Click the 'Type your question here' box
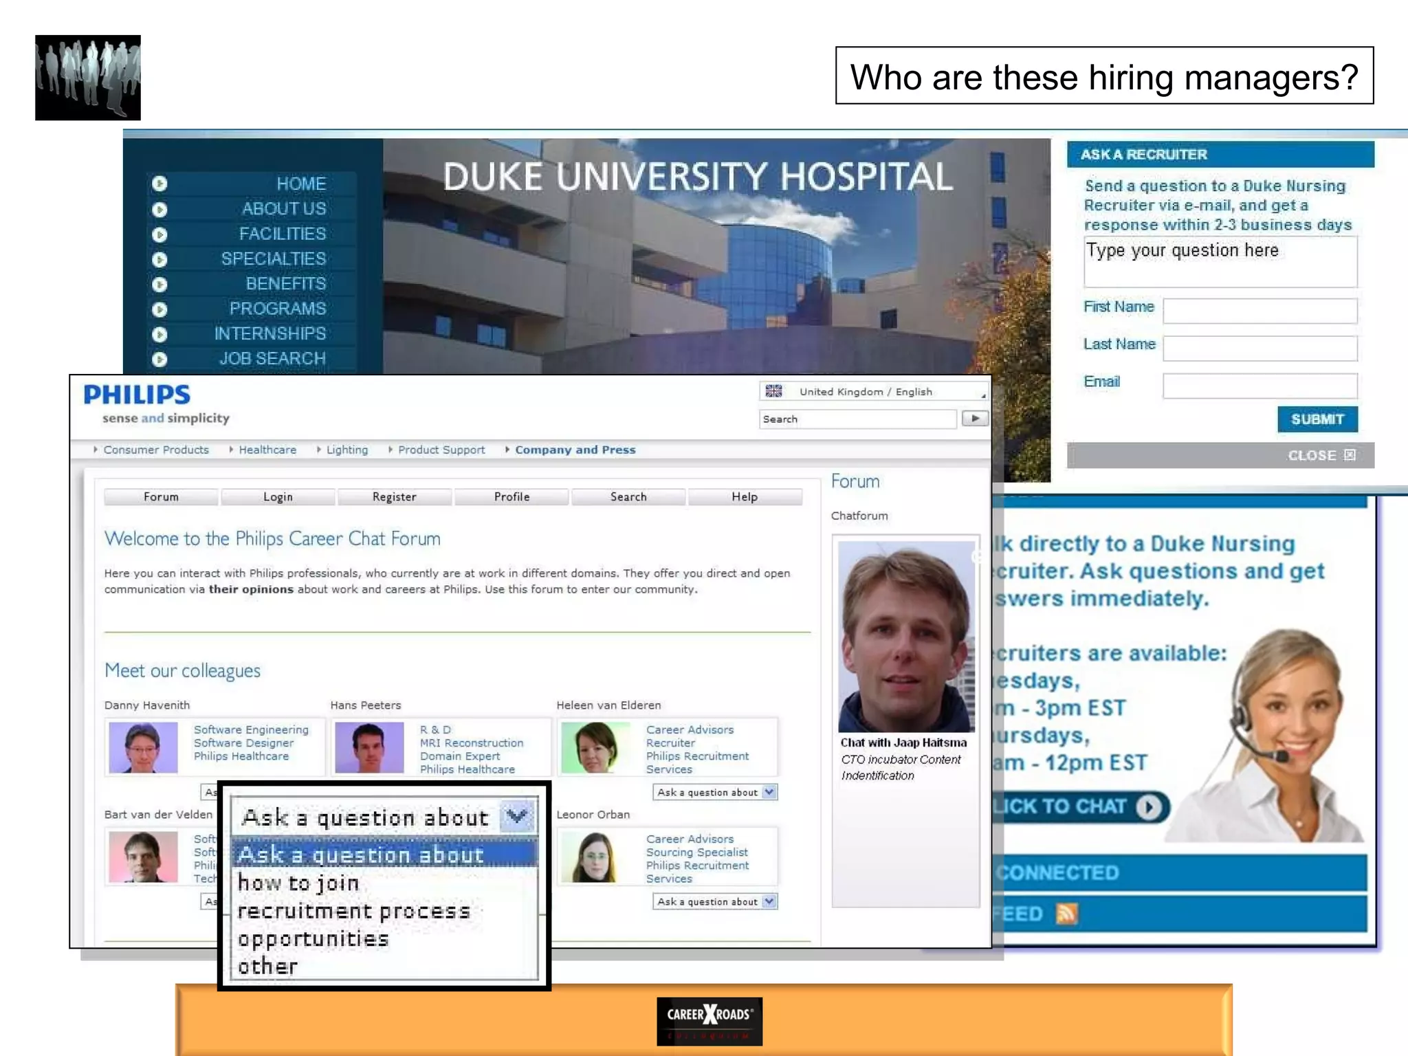Viewport: 1408px width, 1056px height. click(x=1220, y=262)
